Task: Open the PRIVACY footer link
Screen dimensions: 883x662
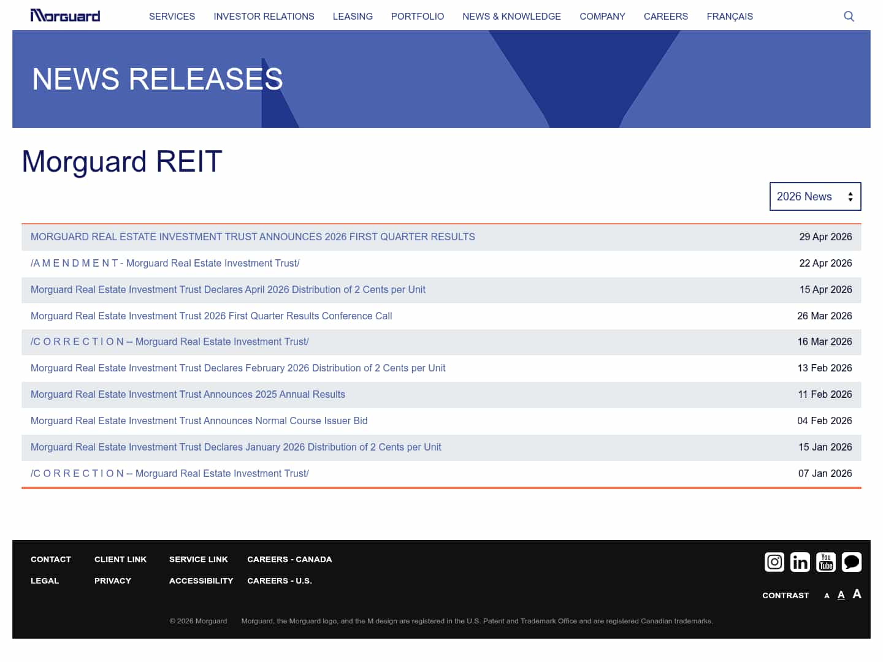Action: [x=113, y=581]
